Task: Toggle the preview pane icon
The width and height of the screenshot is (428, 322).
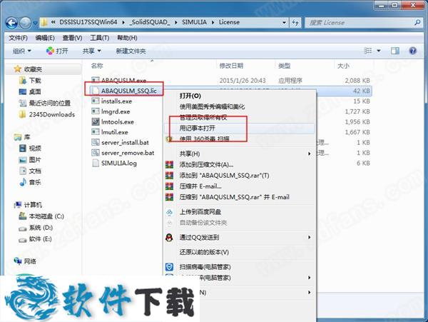Action: (394, 51)
